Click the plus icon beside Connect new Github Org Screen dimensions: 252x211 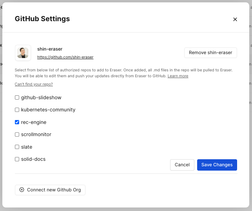pyautogui.click(x=22, y=190)
